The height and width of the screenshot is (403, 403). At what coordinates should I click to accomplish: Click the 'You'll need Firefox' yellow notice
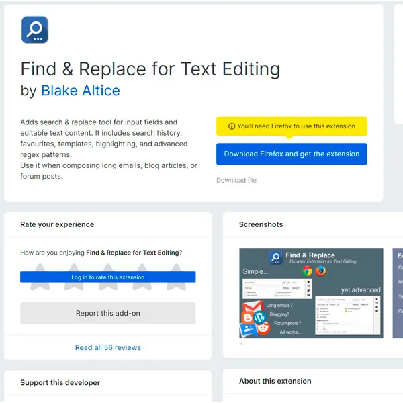point(292,126)
